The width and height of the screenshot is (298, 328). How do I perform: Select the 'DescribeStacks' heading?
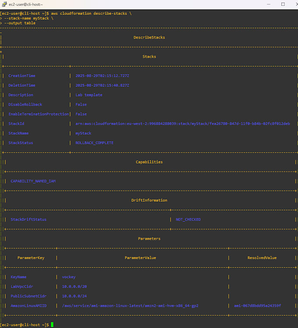149,37
